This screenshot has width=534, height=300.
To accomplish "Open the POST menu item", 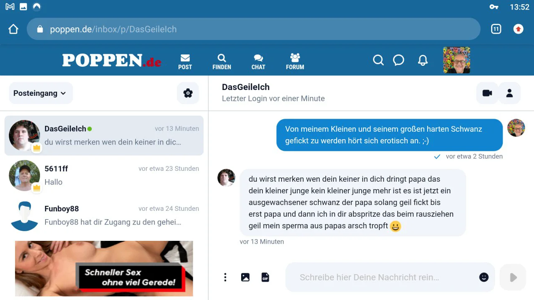I will (x=185, y=62).
